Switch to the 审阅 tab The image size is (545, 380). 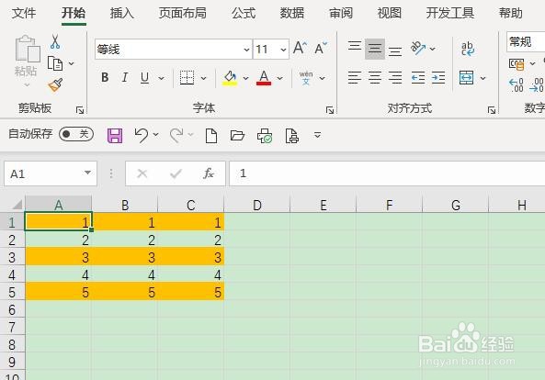point(341,13)
